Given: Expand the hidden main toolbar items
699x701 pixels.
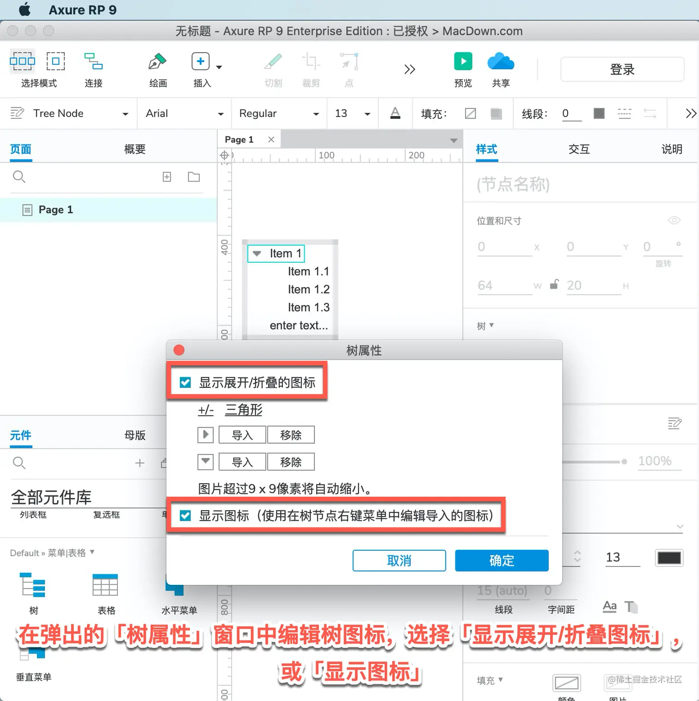Looking at the screenshot, I should pyautogui.click(x=410, y=69).
